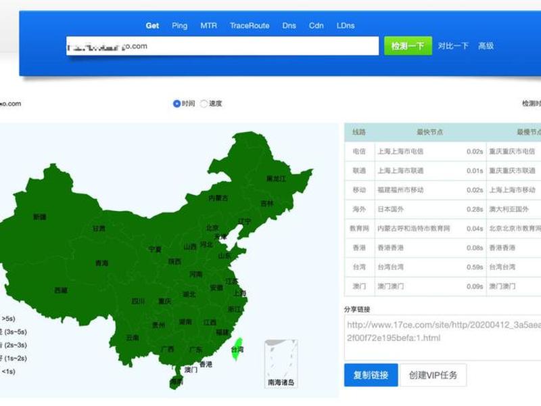541x406 pixels.
Task: Click 甘肃 province on the map
Action: (99, 228)
